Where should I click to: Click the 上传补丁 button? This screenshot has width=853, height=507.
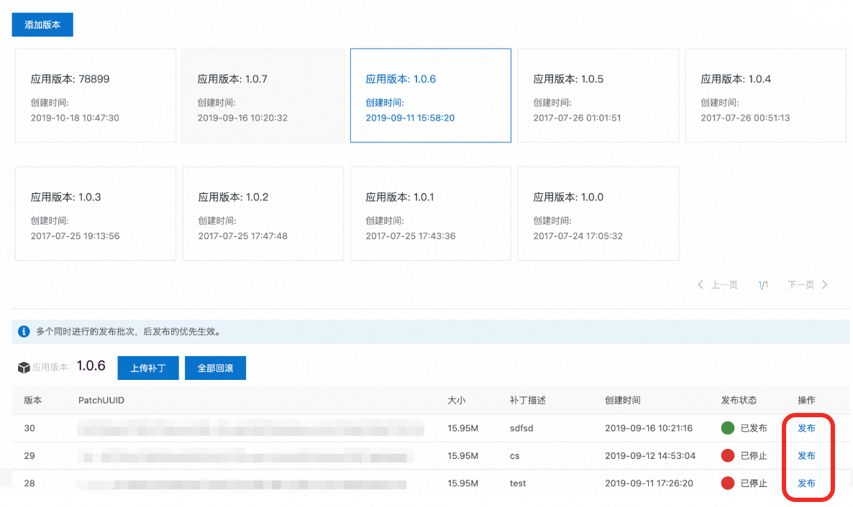148,368
